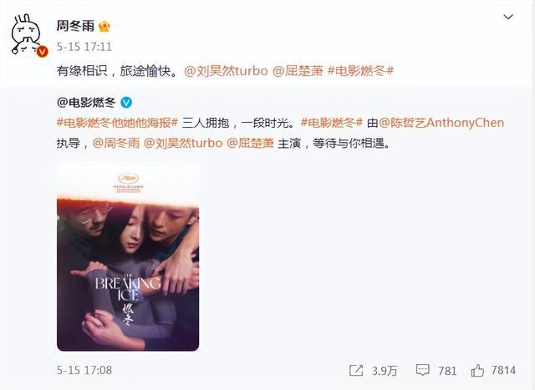
Task: Open the @刘昊然turbo mention in top post
Action: point(226,71)
